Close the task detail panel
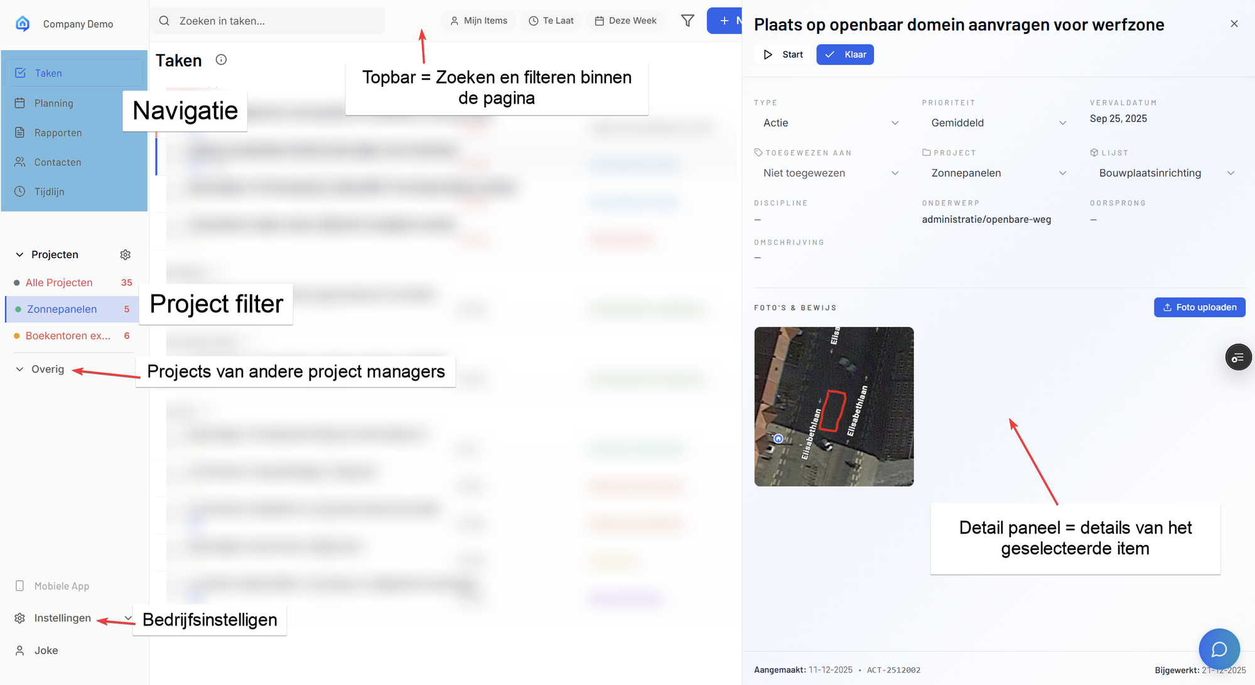This screenshot has height=685, width=1255. coord(1234,24)
